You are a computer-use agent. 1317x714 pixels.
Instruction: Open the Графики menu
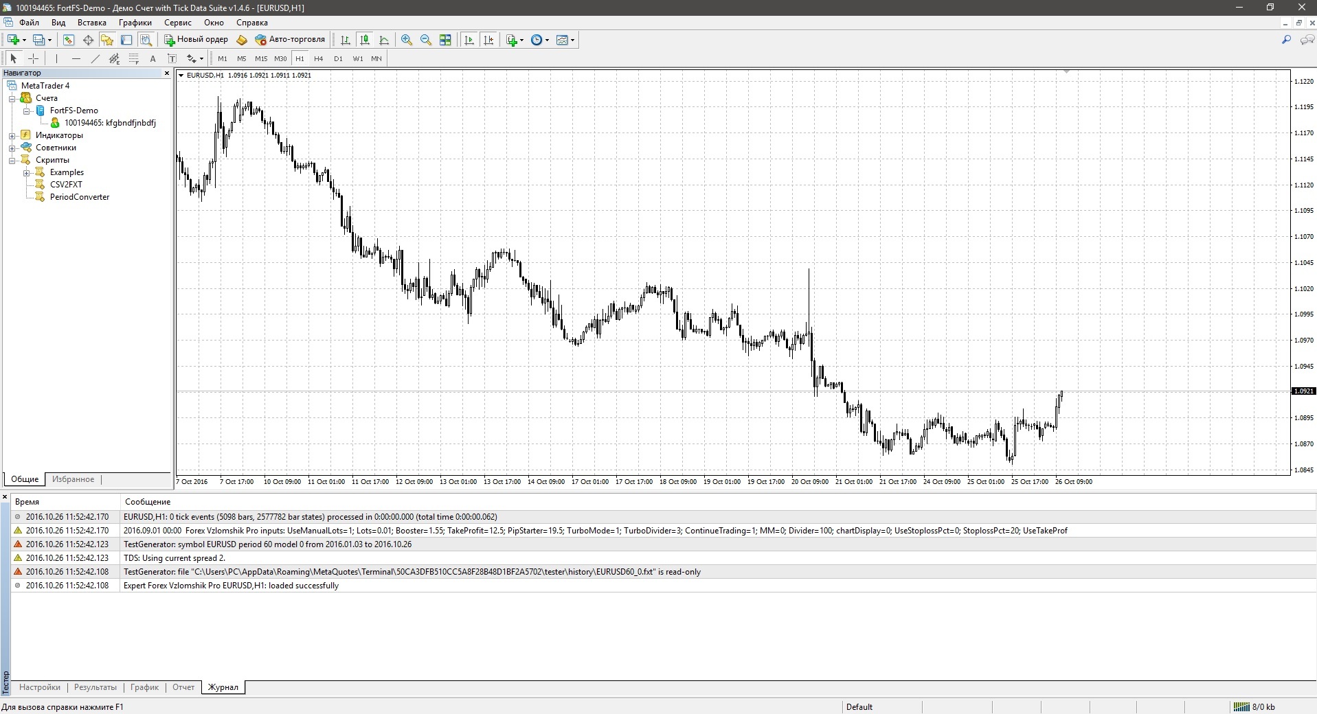click(x=135, y=23)
